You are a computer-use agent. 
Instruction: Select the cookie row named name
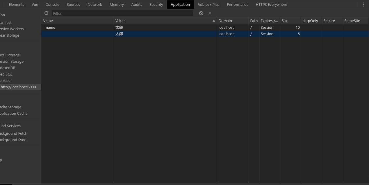pyautogui.click(x=50, y=27)
